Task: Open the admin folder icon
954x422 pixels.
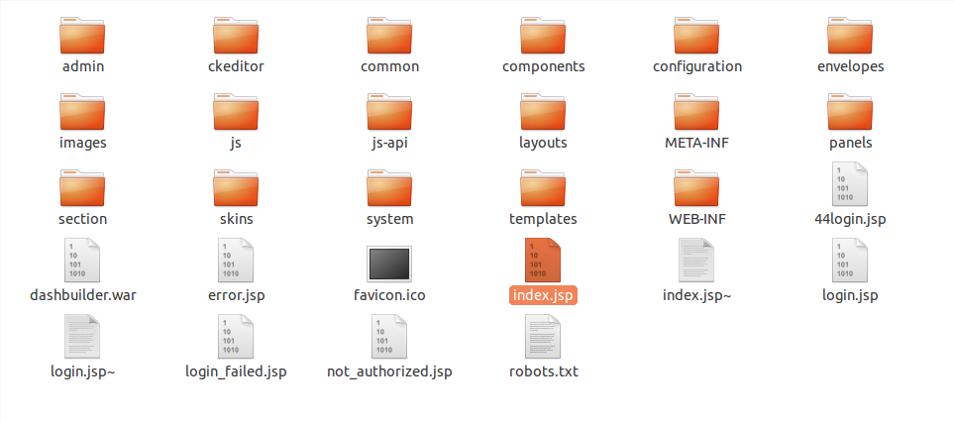Action: pos(83,36)
